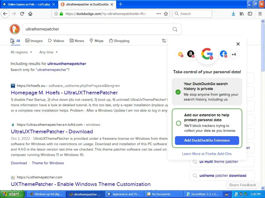Submit search with the magnifier icon
The width and height of the screenshot is (265, 198).
175,29
